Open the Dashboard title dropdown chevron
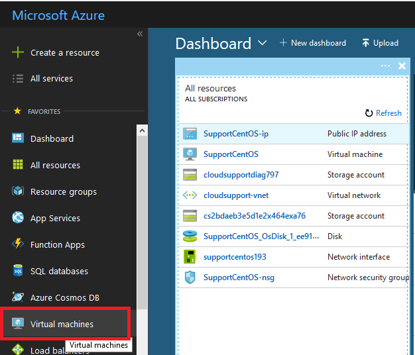This screenshot has width=415, height=355. pyautogui.click(x=263, y=43)
